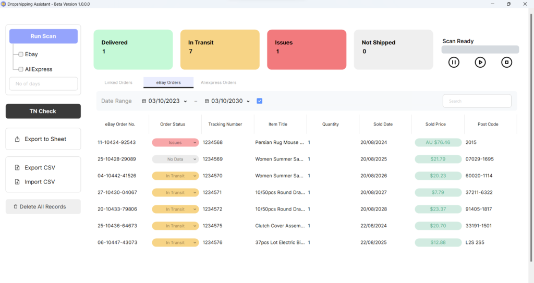Open the Aliexpress Orders tab
534x283 pixels.
pos(219,82)
